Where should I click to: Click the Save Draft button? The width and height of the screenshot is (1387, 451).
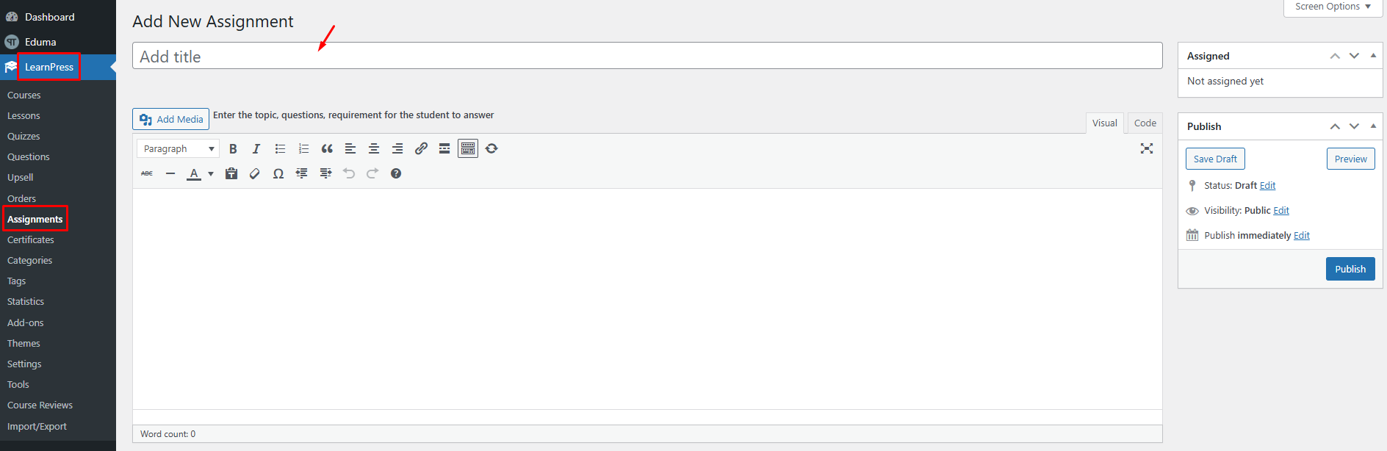[x=1215, y=159]
